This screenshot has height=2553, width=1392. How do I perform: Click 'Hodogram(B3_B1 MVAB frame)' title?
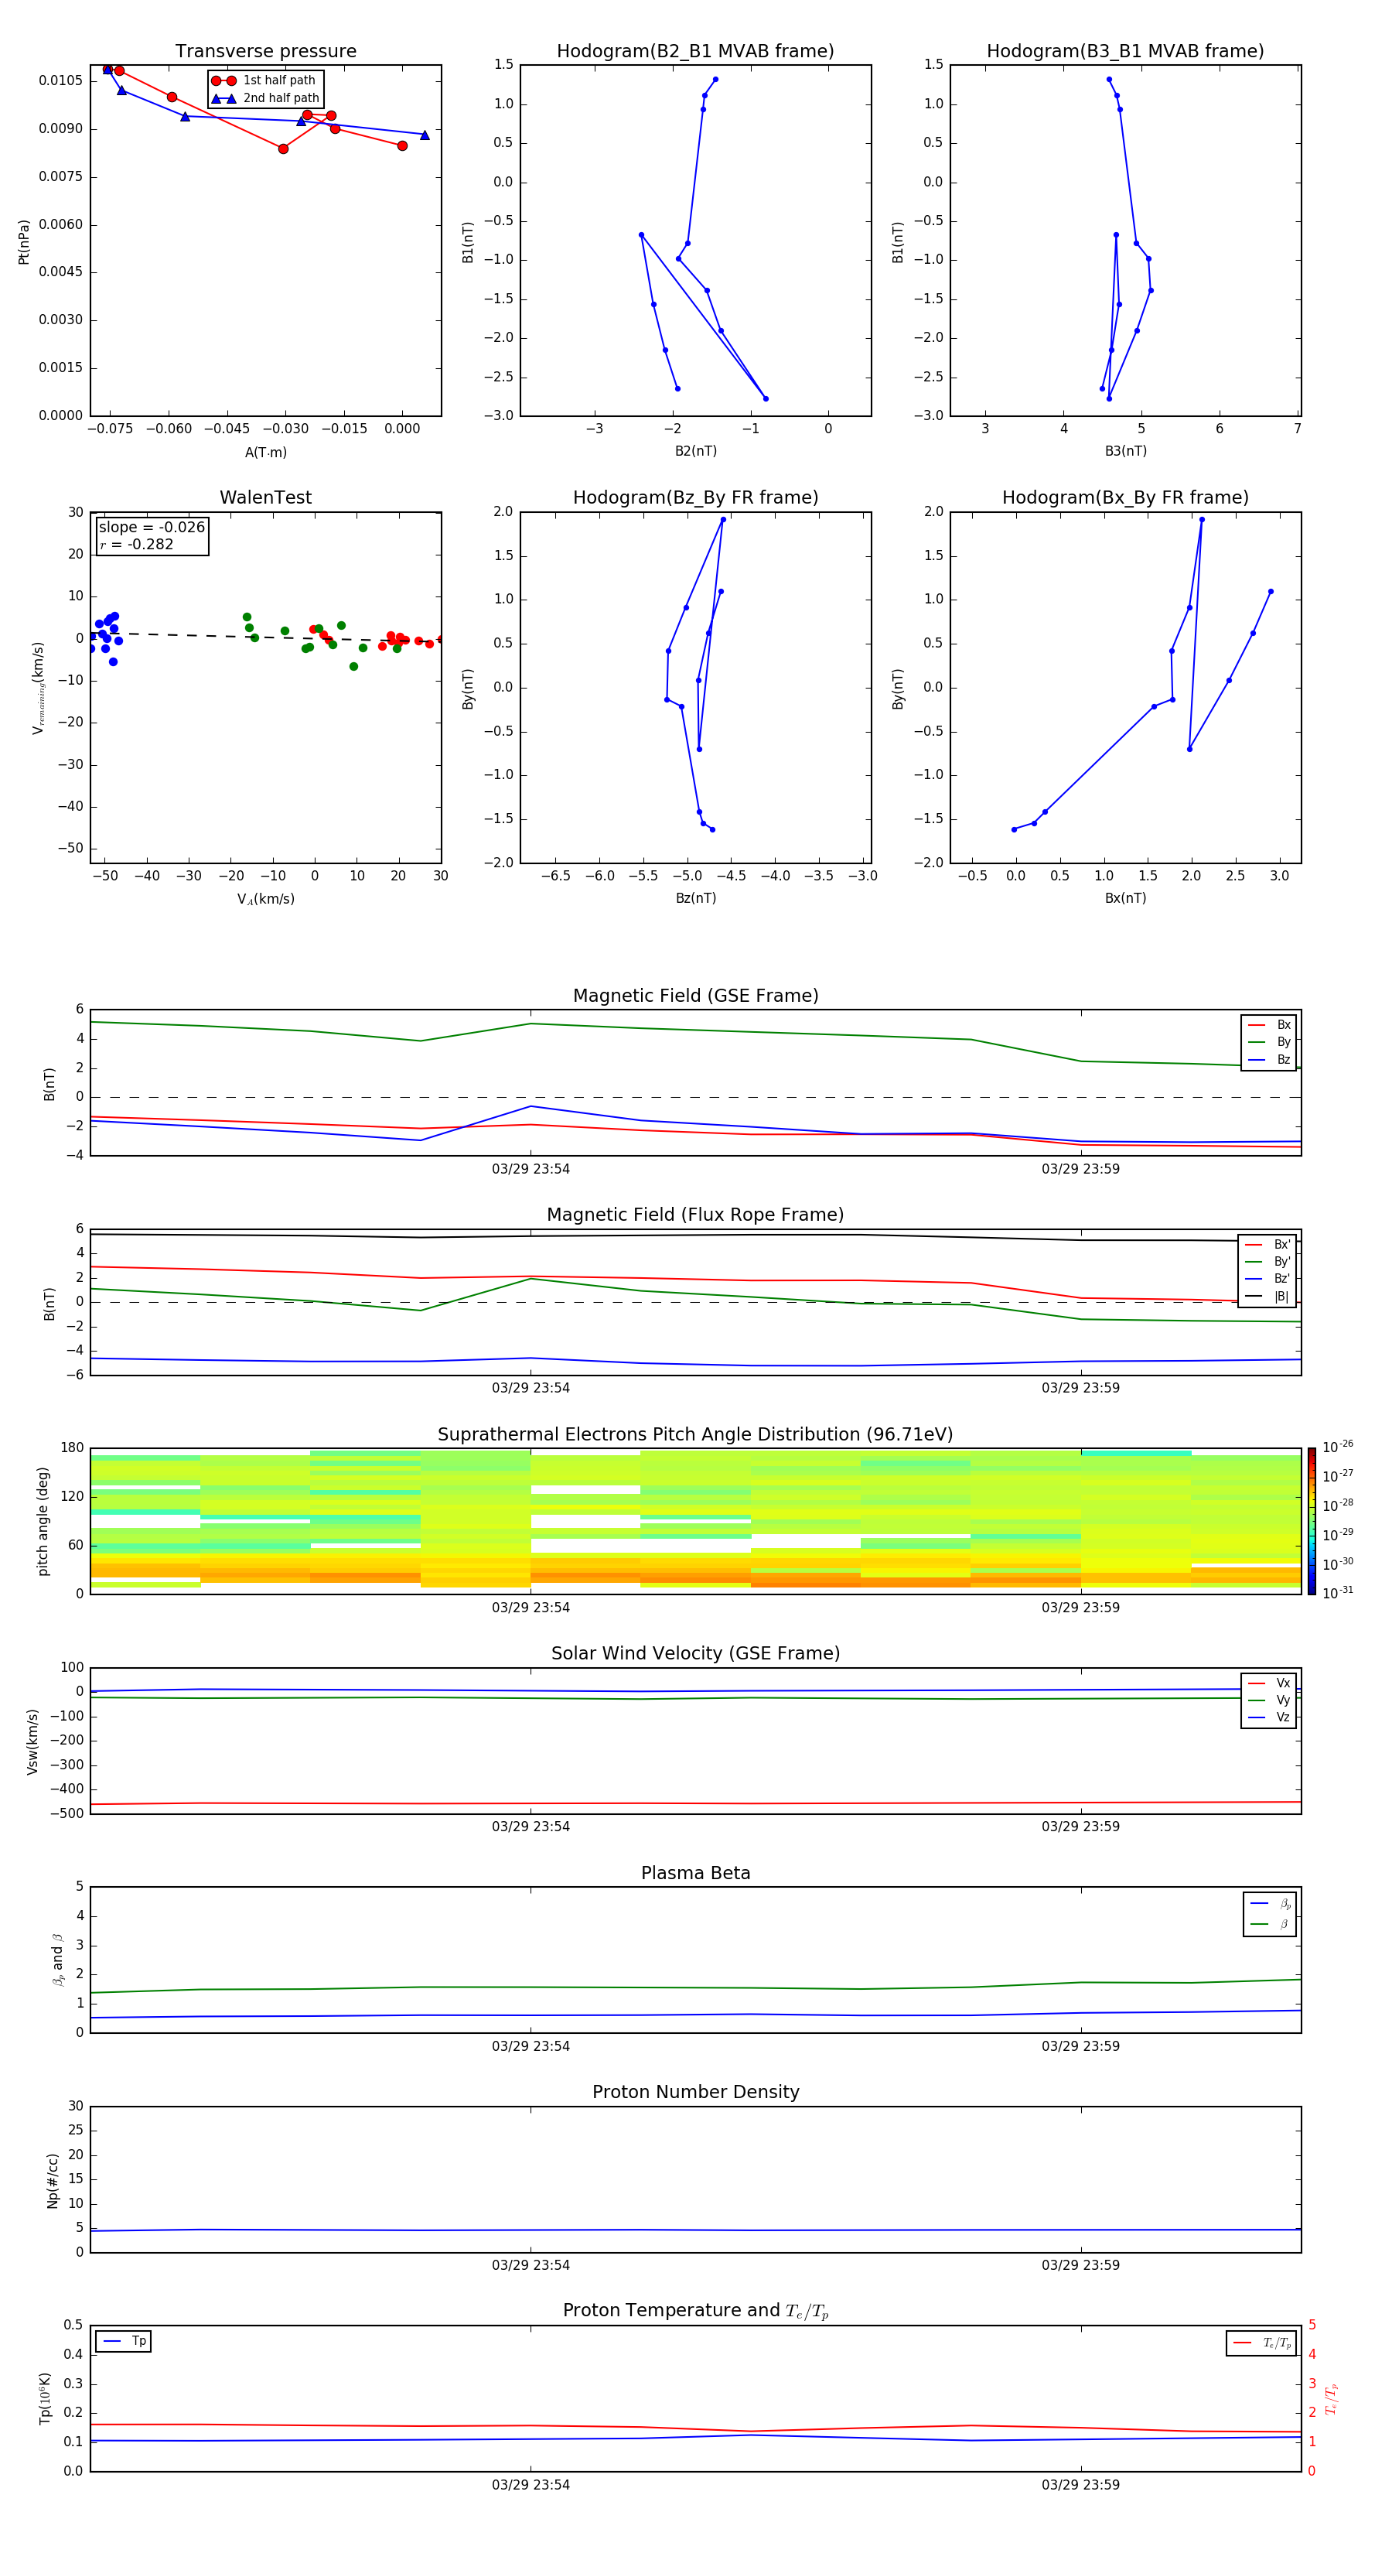(x=1125, y=52)
